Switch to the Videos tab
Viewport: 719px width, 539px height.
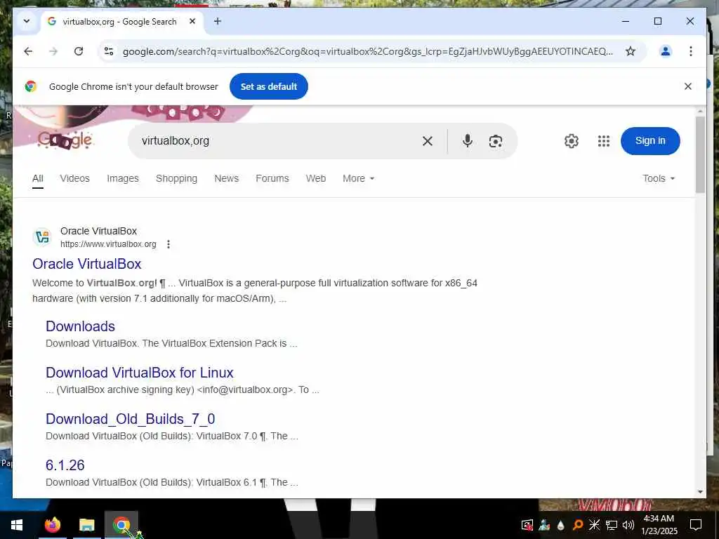(x=74, y=178)
